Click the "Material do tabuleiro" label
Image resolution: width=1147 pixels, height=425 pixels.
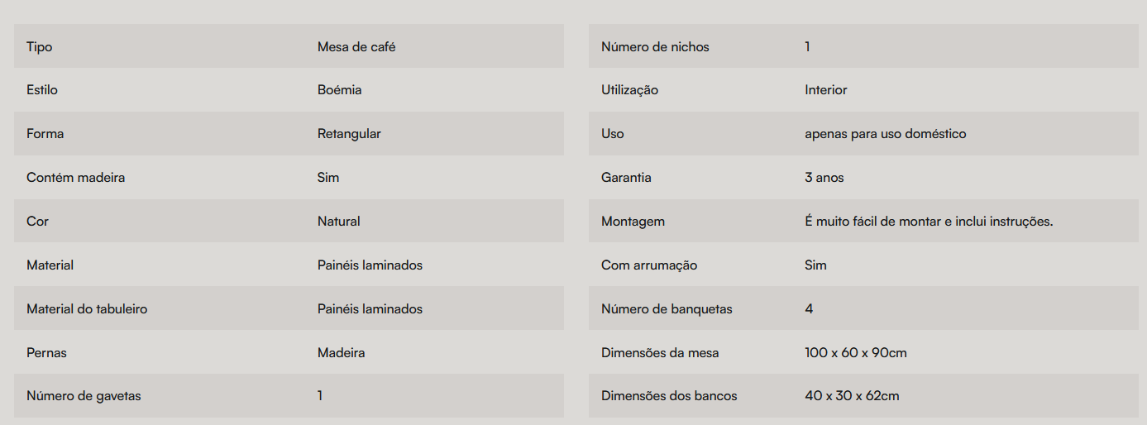[x=87, y=309]
